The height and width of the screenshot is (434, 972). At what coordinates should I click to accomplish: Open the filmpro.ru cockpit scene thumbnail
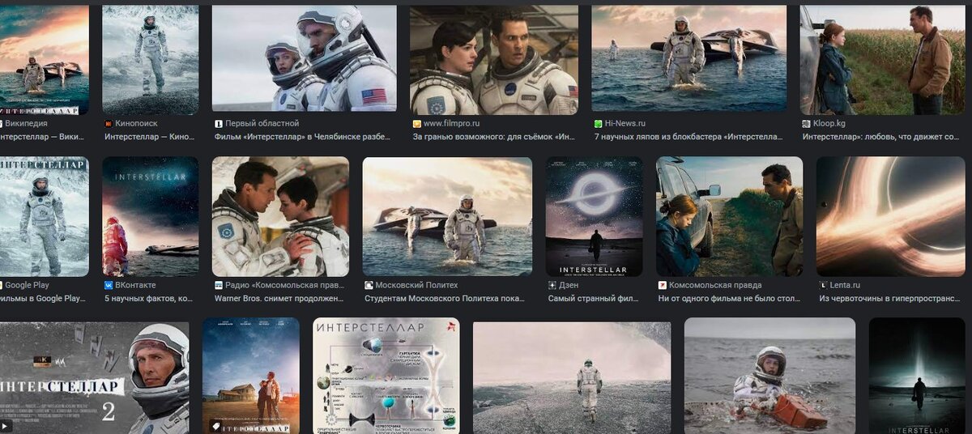(494, 60)
